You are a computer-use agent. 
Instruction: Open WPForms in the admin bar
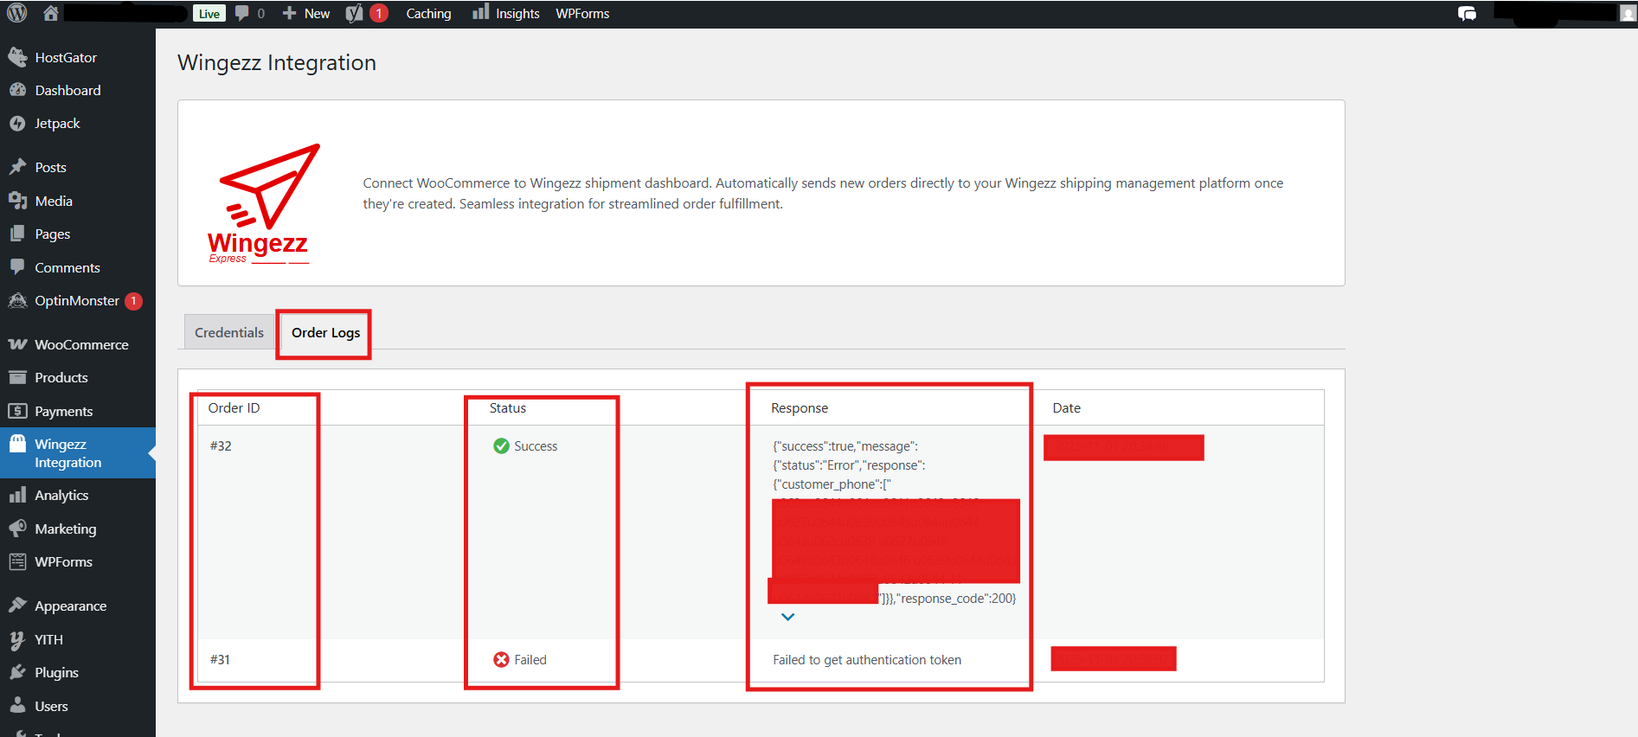(x=582, y=13)
